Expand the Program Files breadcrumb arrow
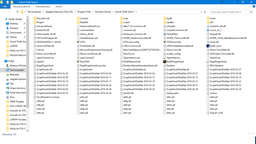Viewport: 256px width, 144px height. pos(93,12)
